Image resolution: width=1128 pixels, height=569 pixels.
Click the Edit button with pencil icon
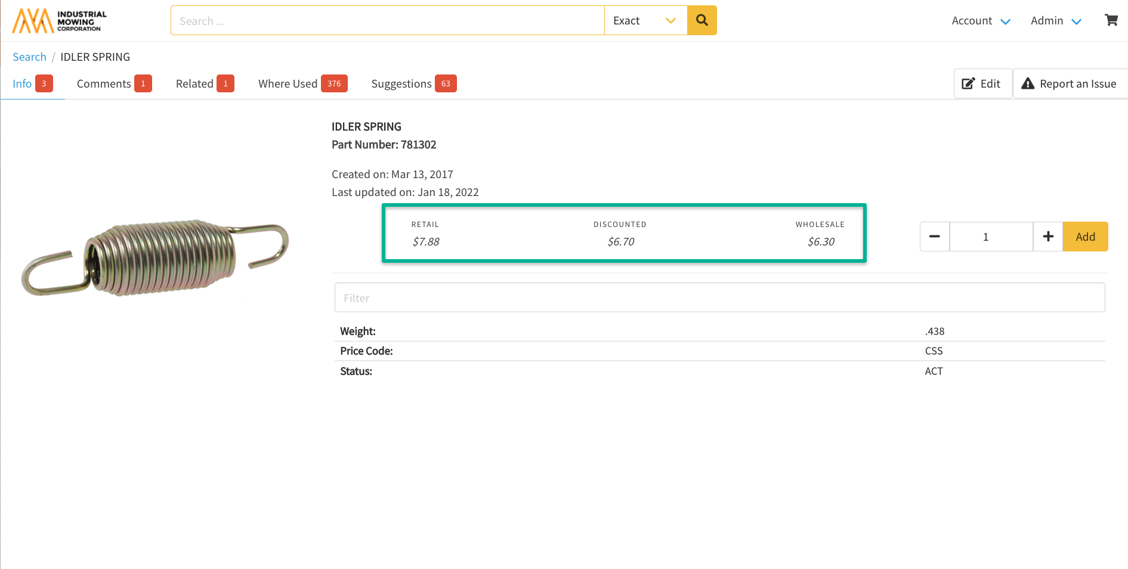pyautogui.click(x=982, y=83)
